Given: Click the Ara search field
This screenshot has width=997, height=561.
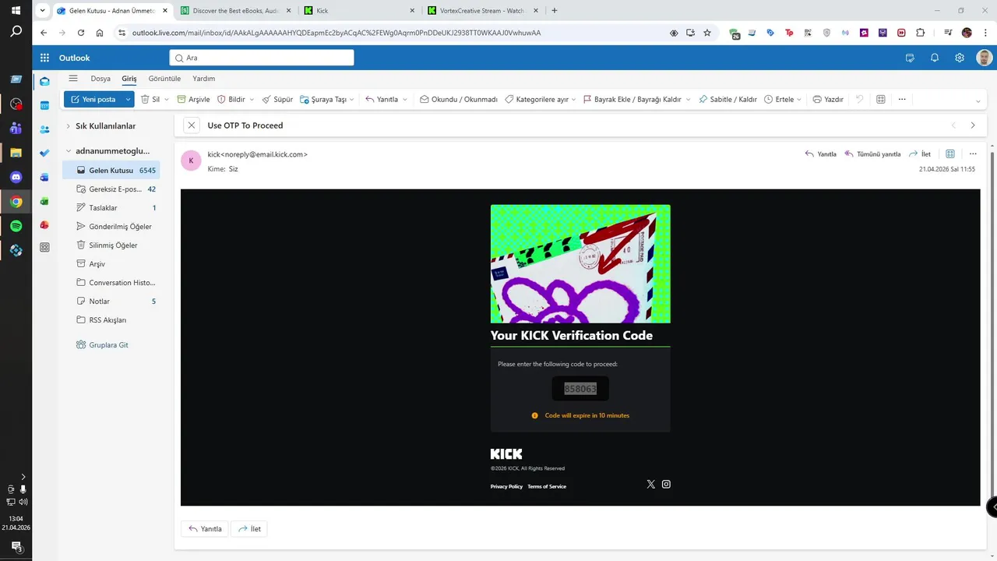Looking at the screenshot, I should (x=262, y=58).
